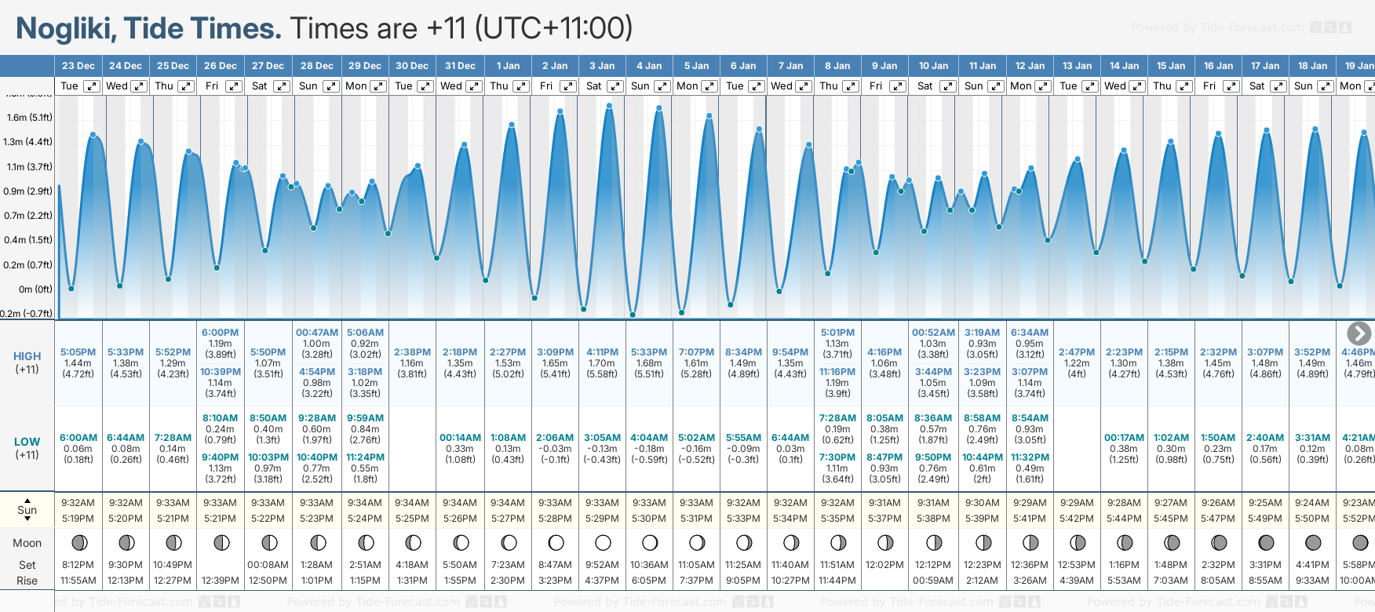Click the expand icon beside Sat 3 Jan
The image size is (1375, 612).
(615, 86)
